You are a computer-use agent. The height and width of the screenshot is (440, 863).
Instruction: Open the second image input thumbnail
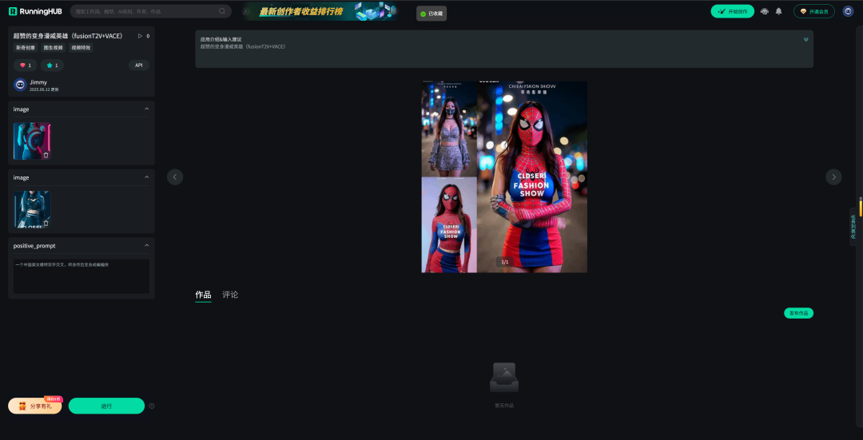click(x=32, y=209)
